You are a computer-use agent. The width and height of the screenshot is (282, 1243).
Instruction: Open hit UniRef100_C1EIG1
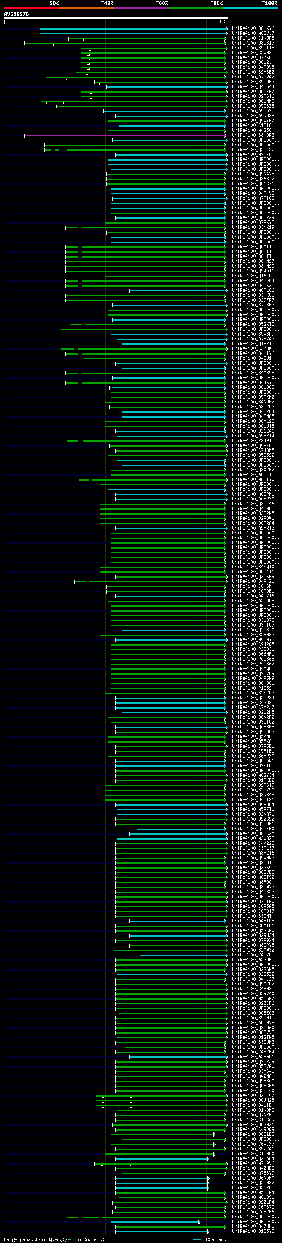(x=253, y=126)
